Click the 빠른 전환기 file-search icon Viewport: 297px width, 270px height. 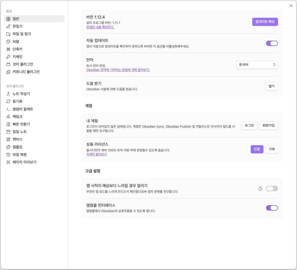[x=8, y=124]
